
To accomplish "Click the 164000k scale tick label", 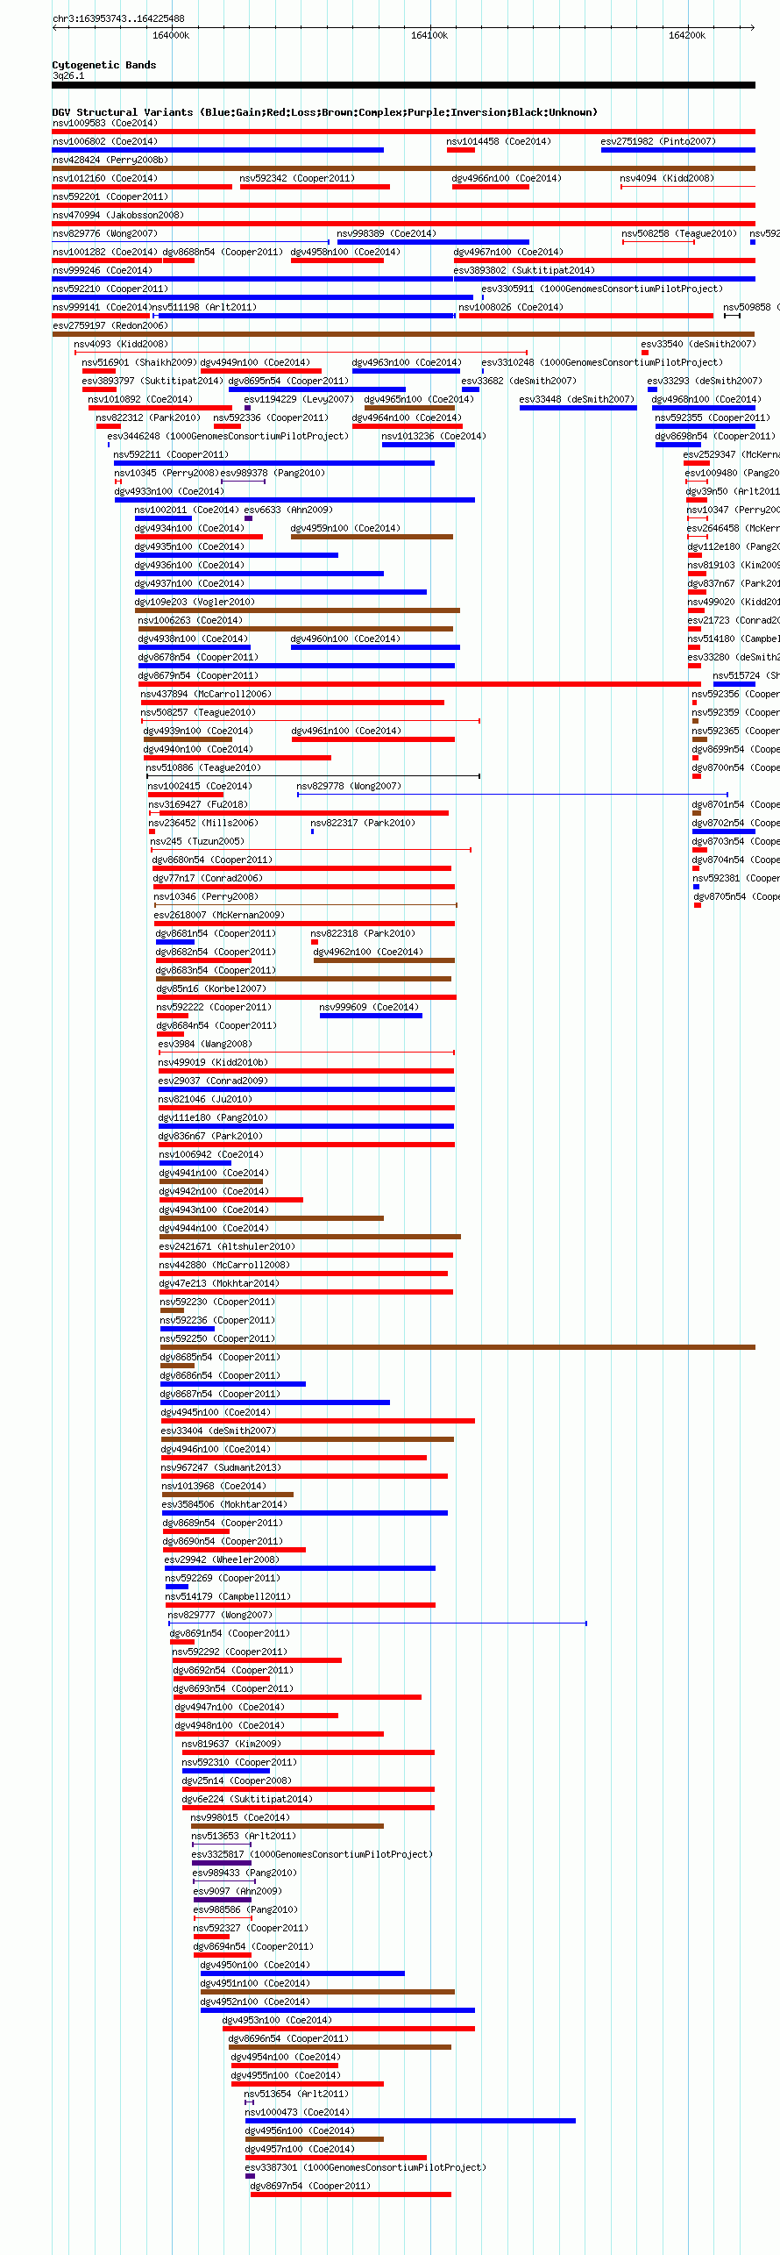I will [171, 35].
